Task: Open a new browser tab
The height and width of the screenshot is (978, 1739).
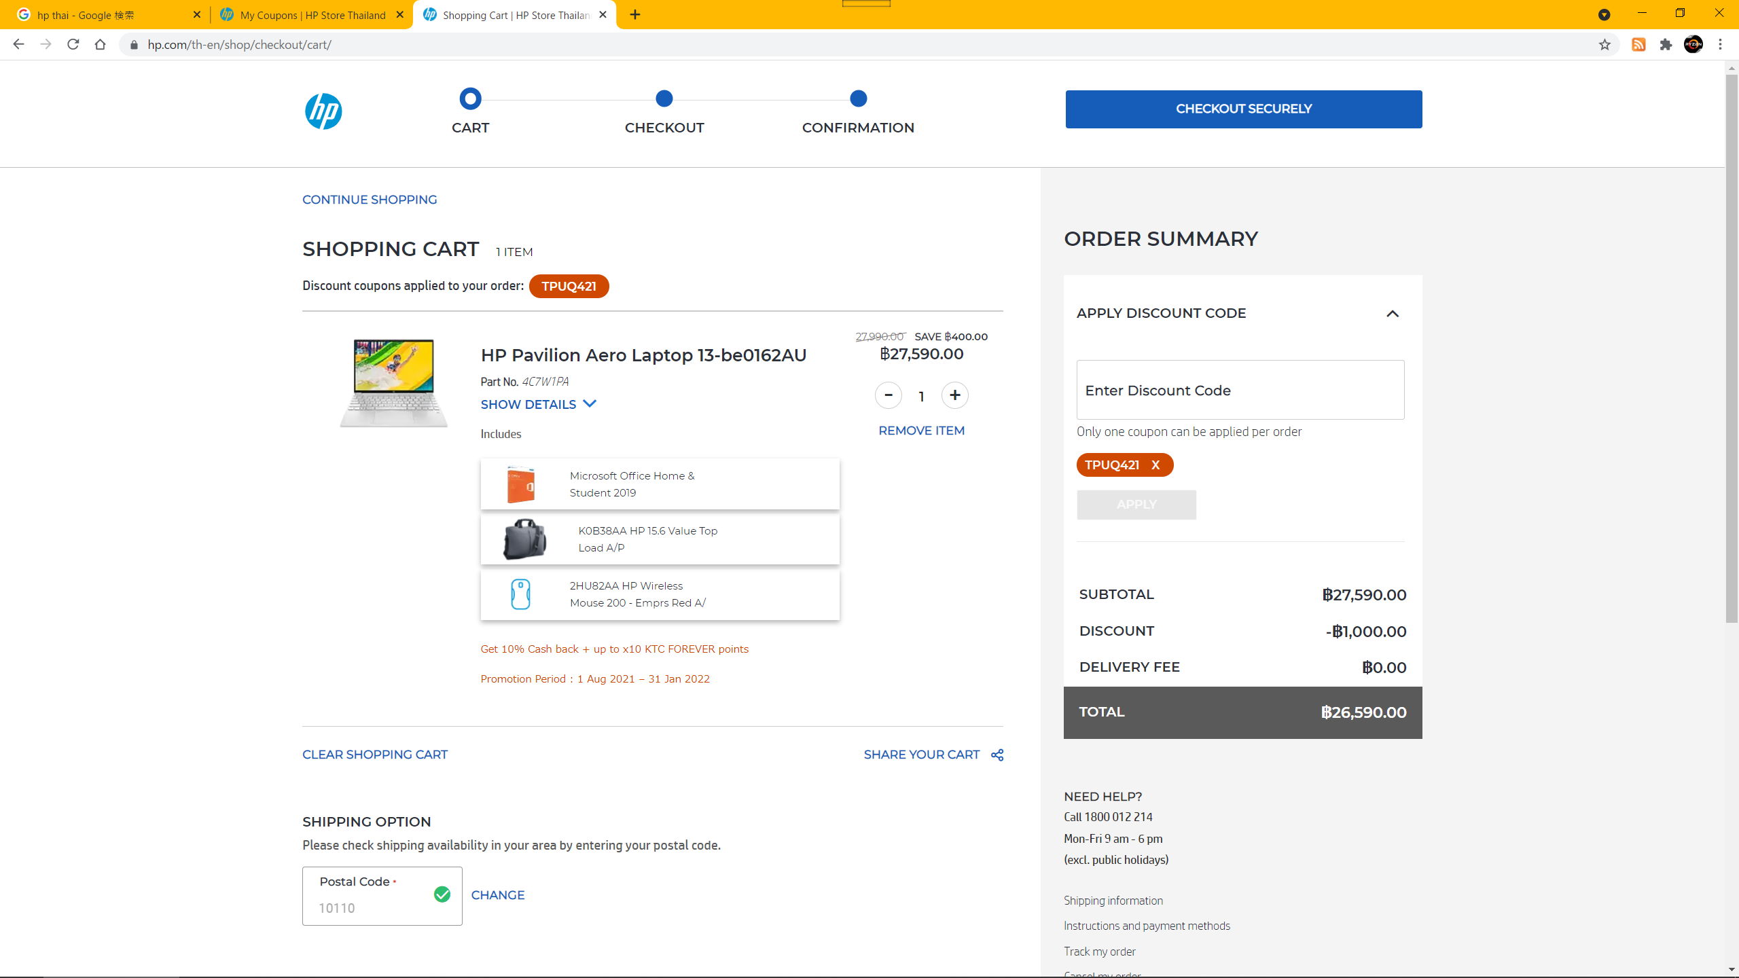Action: [635, 15]
